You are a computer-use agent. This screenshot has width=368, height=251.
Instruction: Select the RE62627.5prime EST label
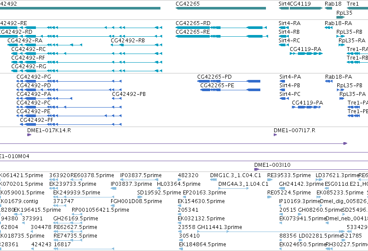[75, 227]
